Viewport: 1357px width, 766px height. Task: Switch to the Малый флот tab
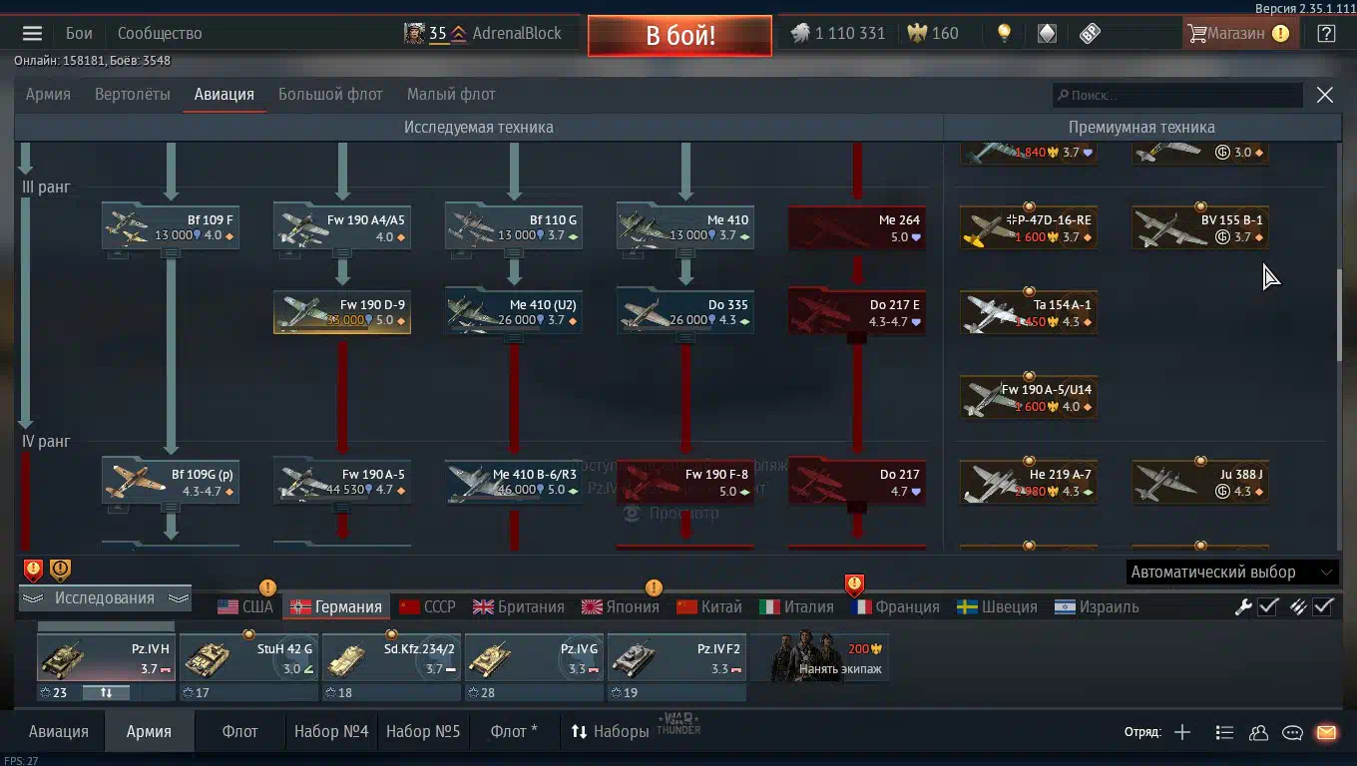[x=451, y=94]
